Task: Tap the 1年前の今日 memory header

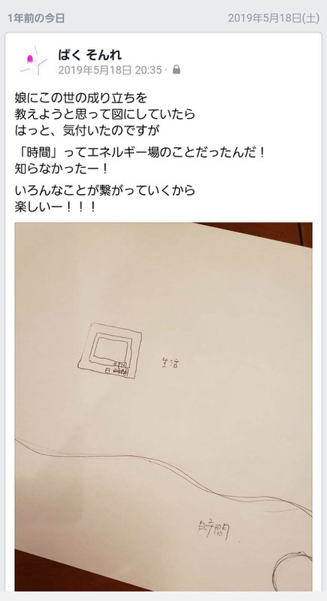Action: point(36,18)
